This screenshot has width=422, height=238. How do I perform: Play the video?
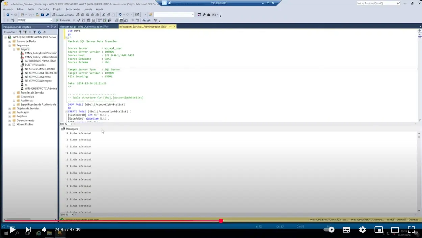13,230
